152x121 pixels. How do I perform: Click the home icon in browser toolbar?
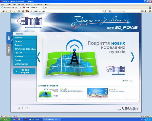click(23, 11)
